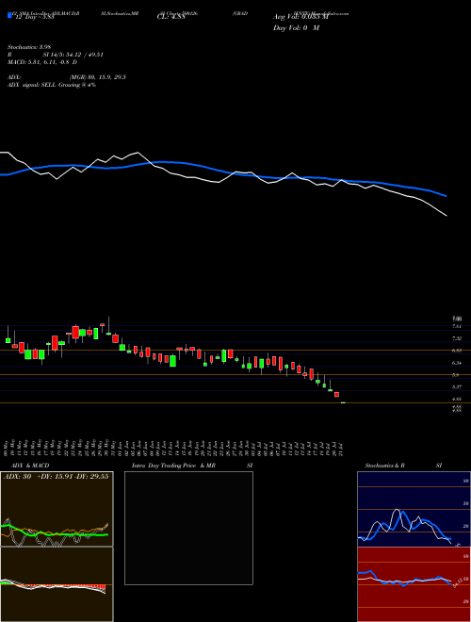Click the 'Day Vol: 0 M' text
This screenshot has height=622, width=471.
tap(296, 28)
